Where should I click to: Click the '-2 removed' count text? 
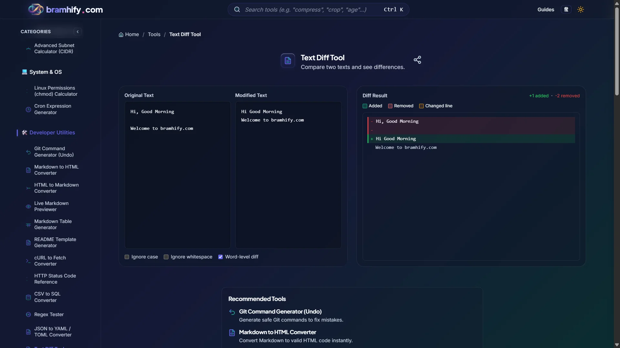click(567, 96)
